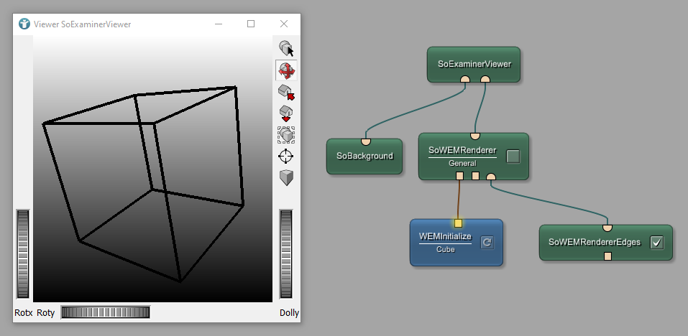Screen dimensions: 688x336
Task: Click the WEMInitialize update refresh icon
Action: coord(487,243)
